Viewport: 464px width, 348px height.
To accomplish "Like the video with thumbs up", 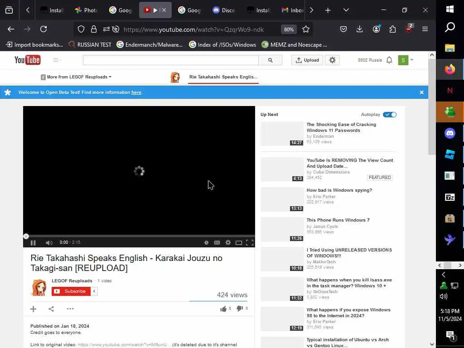I will 223,309.
